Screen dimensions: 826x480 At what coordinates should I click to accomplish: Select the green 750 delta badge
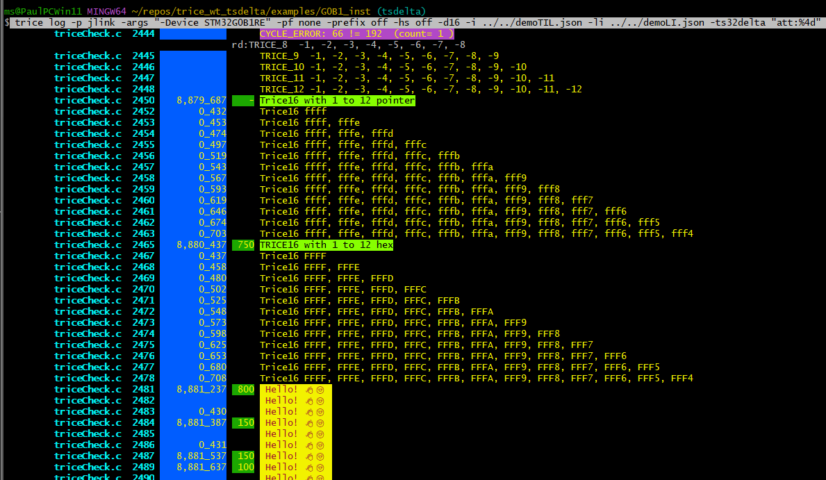pyautogui.click(x=244, y=245)
